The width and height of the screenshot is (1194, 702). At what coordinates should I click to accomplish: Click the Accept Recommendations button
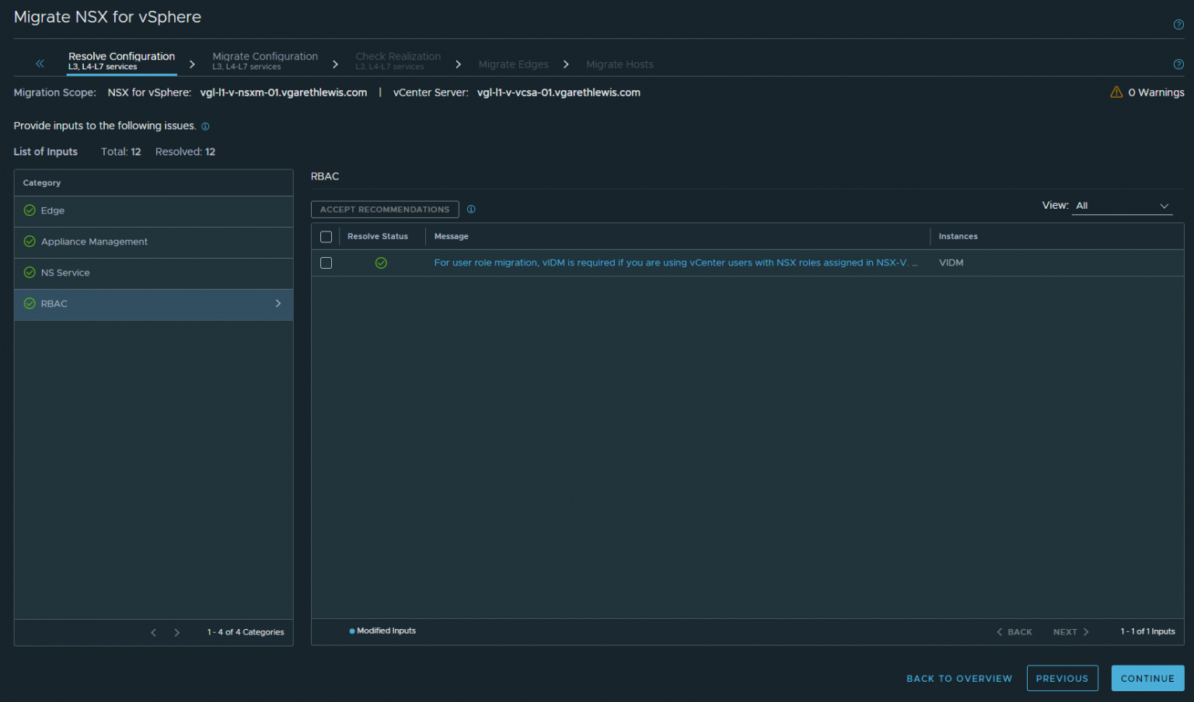point(384,209)
